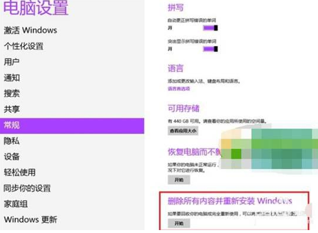Select 同步你的设置 in the sidebar
Viewport: 318px width, 233px height.
tap(27, 188)
